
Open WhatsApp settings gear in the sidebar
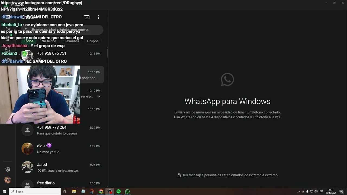8,169
